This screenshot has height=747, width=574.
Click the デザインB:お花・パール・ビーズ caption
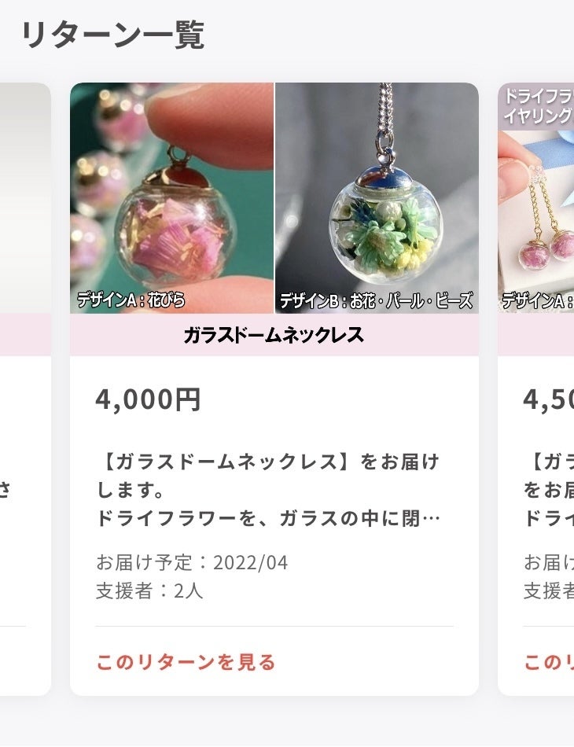click(x=377, y=300)
